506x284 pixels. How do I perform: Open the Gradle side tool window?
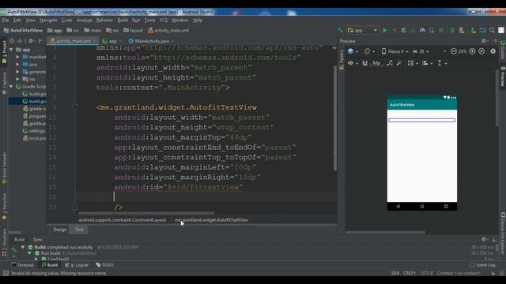503,50
